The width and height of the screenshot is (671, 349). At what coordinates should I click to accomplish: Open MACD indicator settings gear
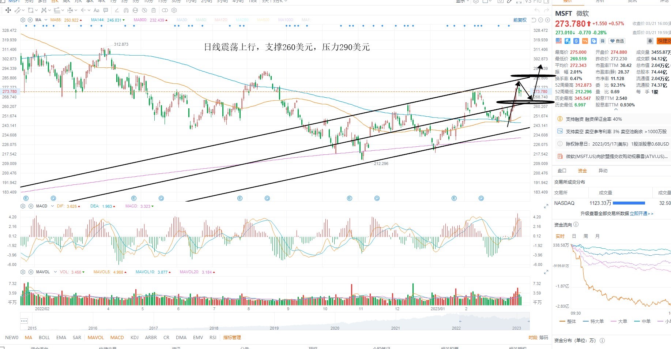pos(23,206)
